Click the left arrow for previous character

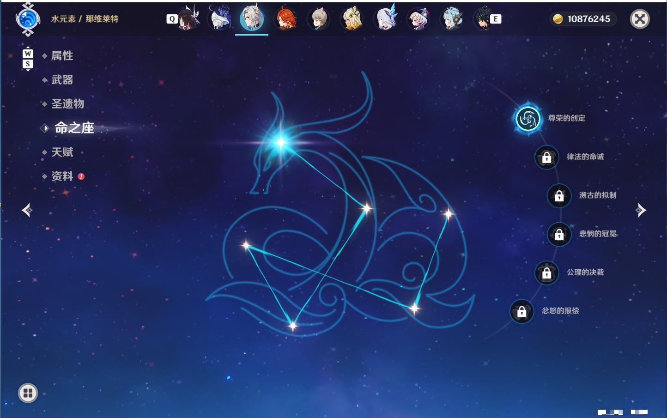27,210
